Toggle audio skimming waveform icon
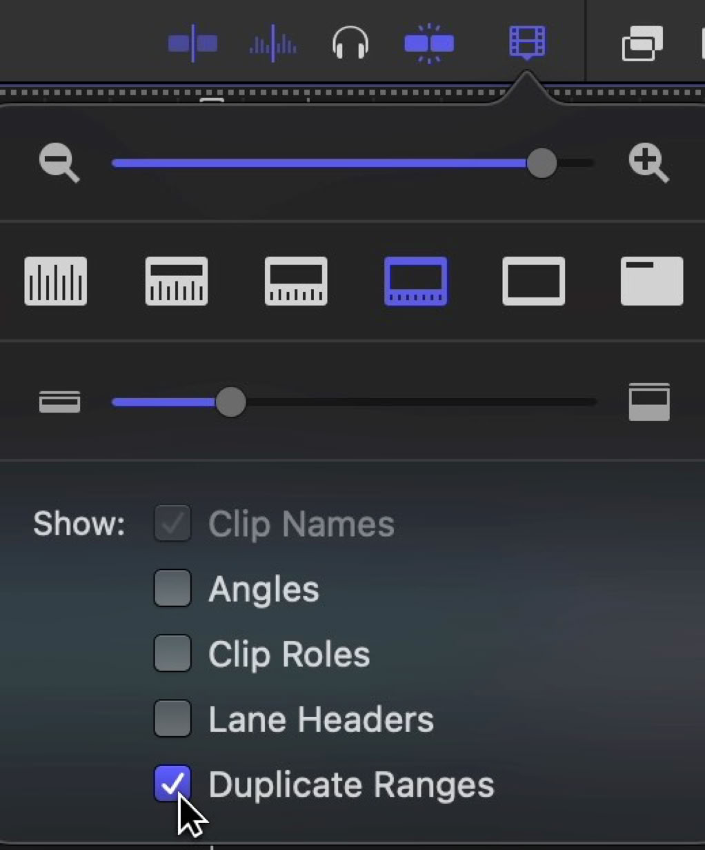 [272, 44]
